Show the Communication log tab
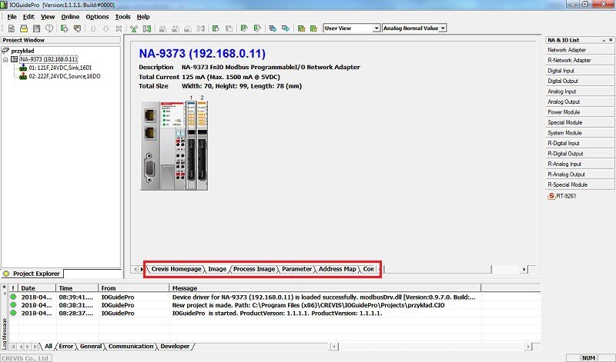 [x=131, y=347]
